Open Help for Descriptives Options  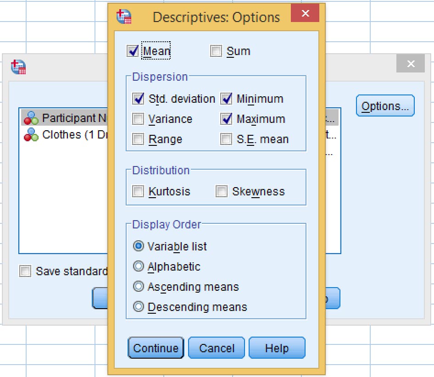click(277, 348)
